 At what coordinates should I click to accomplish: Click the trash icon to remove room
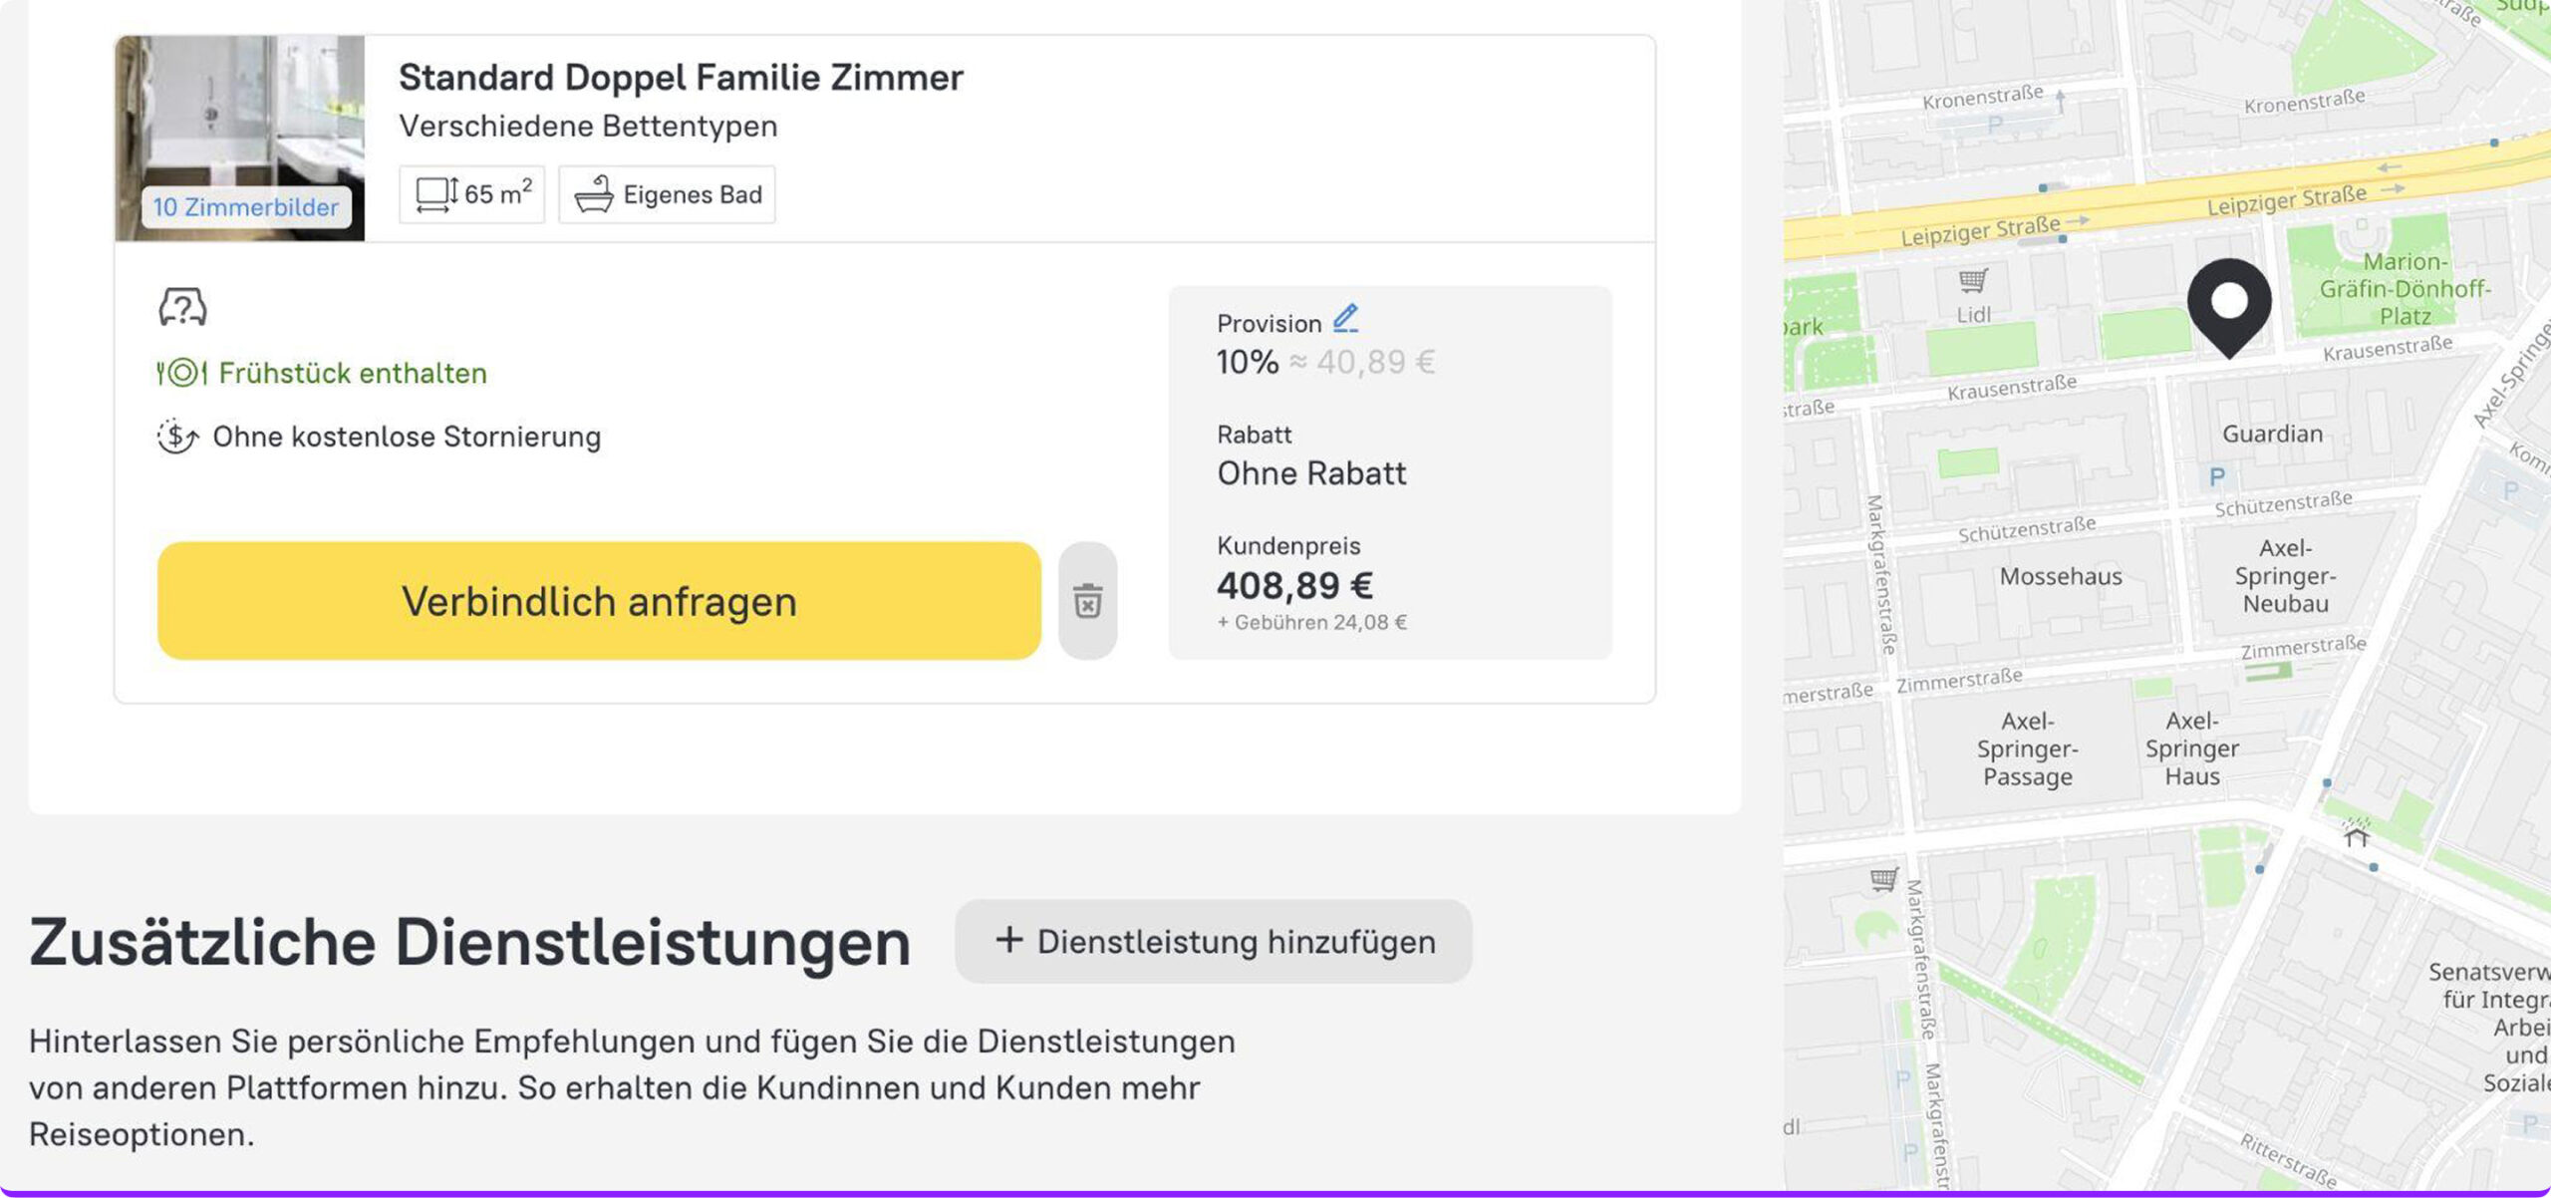pos(1087,601)
